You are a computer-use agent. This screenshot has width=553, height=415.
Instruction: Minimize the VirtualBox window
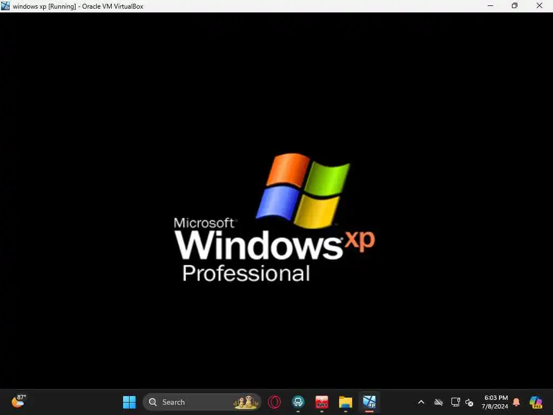click(x=490, y=5)
